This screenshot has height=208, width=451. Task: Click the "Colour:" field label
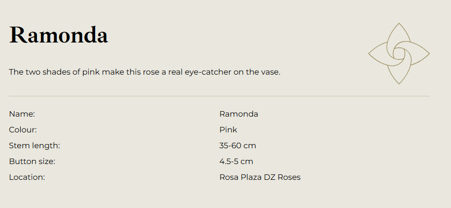pyautogui.click(x=23, y=130)
